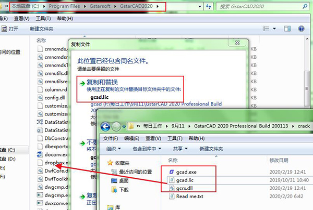
Task: Click the back button in the crack window
Action: point(105,126)
